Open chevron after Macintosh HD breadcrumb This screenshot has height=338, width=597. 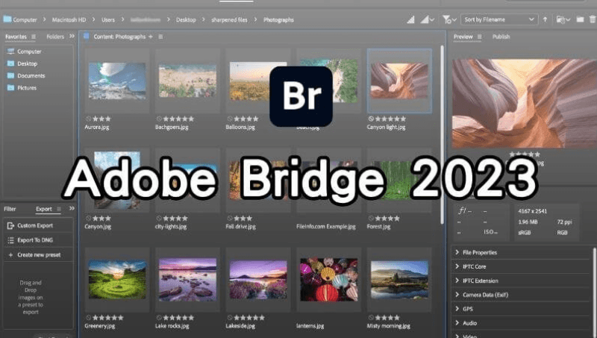click(x=93, y=19)
